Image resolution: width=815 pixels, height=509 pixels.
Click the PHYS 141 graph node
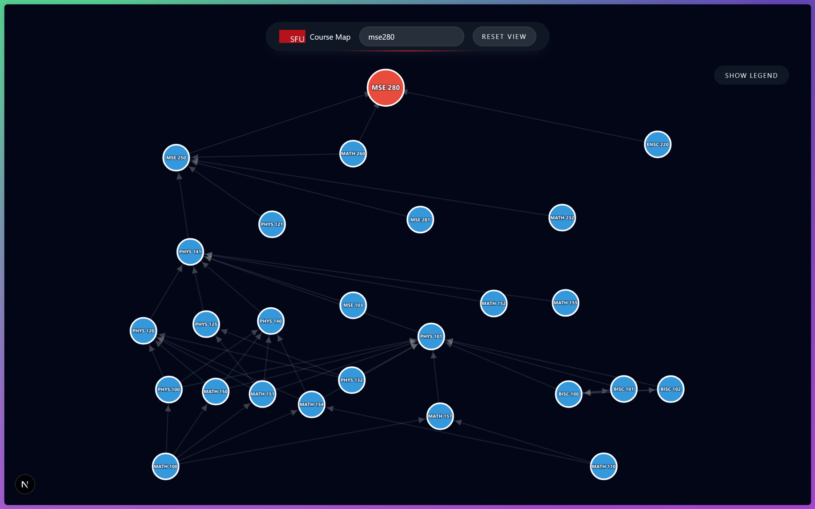click(x=190, y=252)
